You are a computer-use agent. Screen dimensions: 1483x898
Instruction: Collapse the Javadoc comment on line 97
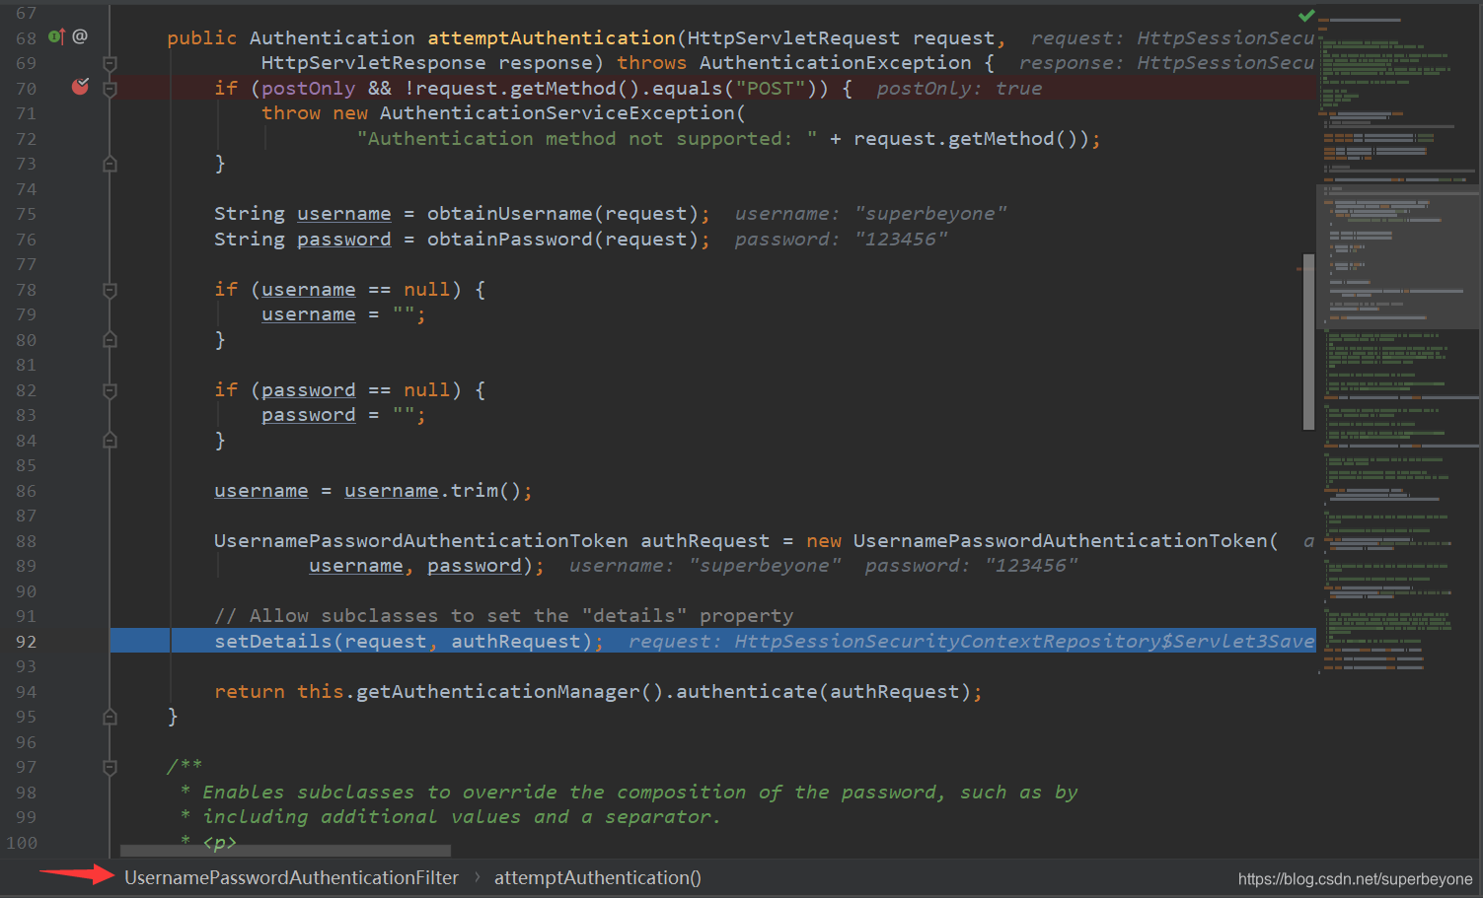click(111, 767)
